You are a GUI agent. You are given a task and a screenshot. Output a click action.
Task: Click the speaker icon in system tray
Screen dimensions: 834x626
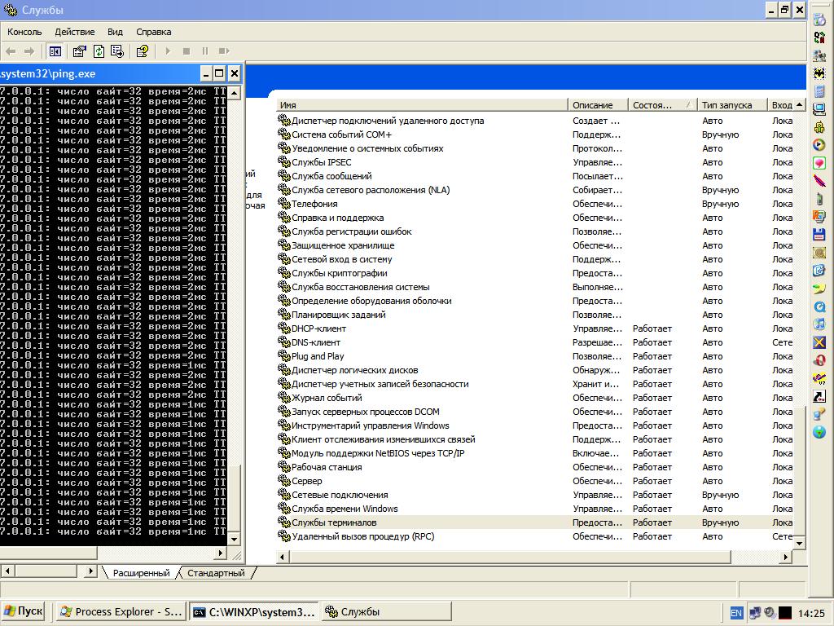770,613
